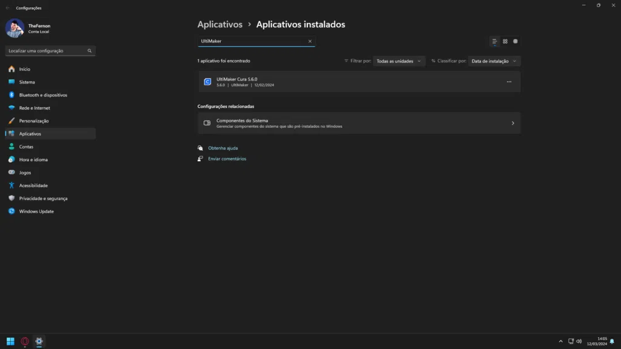Switch to list view layout icon
This screenshot has width=621, height=349.
[495, 41]
